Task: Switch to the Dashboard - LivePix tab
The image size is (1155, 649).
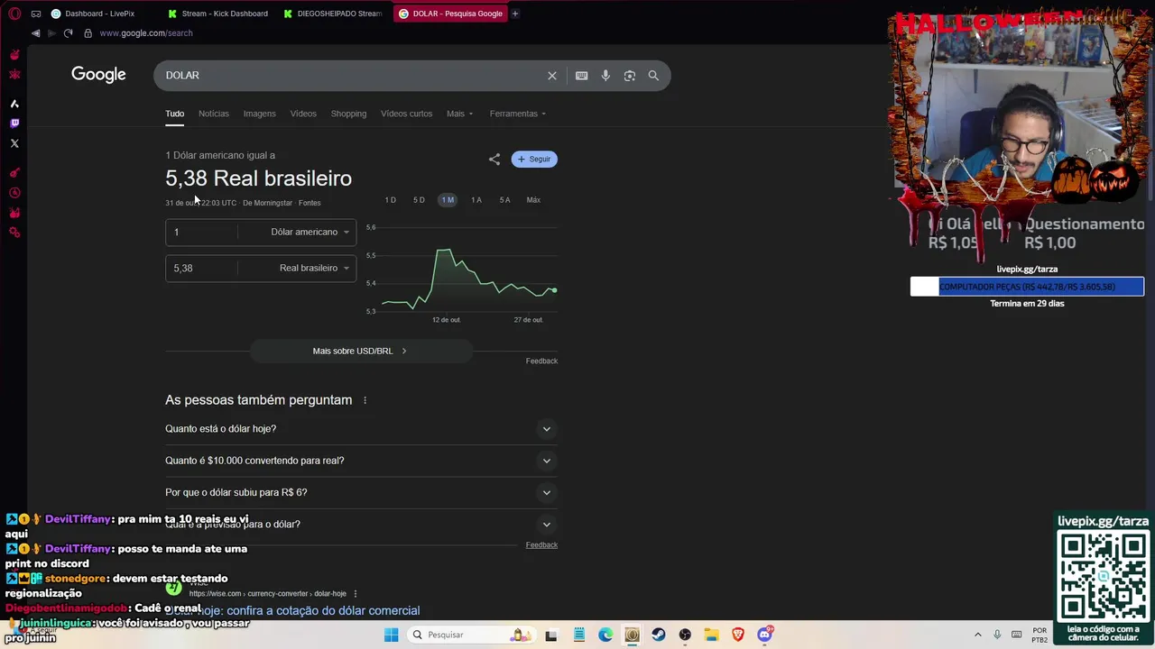Action: point(99,14)
